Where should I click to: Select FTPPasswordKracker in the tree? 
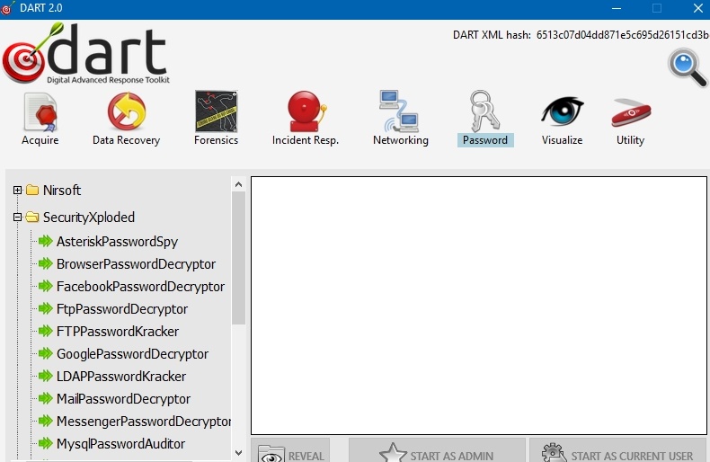pos(118,332)
